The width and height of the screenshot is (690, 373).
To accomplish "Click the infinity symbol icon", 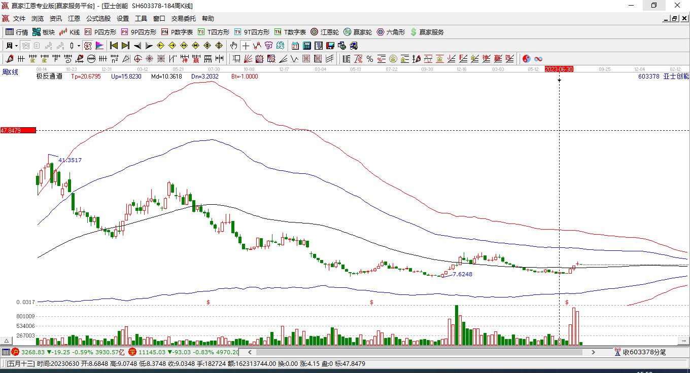I will pos(538,59).
